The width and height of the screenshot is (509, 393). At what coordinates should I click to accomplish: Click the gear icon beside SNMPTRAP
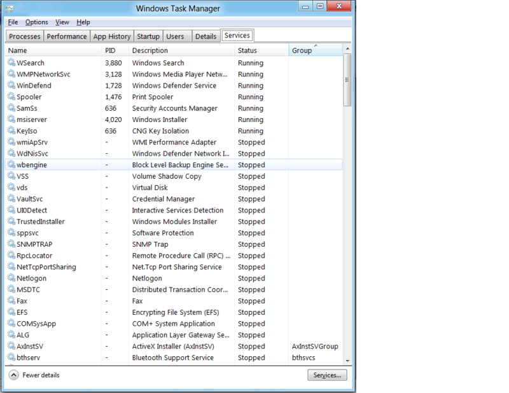11,244
